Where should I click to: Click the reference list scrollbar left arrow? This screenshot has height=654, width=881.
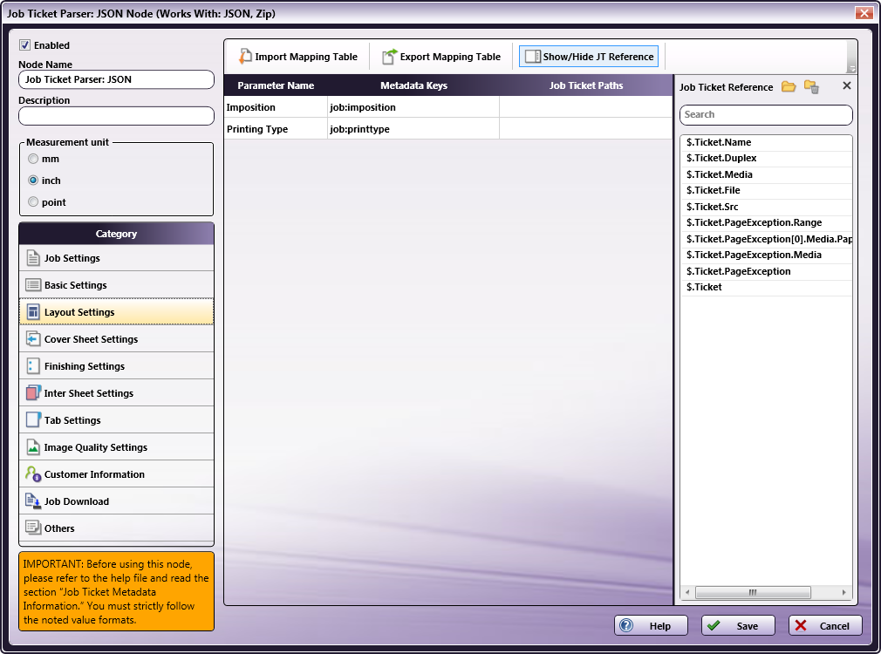pyautogui.click(x=687, y=592)
